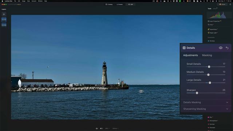Click the Sharpen slider handle
233x131 pixels.
197,93
